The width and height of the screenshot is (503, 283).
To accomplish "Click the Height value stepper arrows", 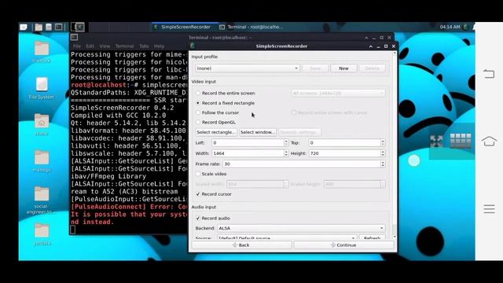I will pos(383,153).
